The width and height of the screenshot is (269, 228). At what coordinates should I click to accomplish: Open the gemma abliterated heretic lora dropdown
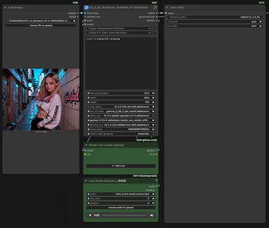click(x=121, y=120)
